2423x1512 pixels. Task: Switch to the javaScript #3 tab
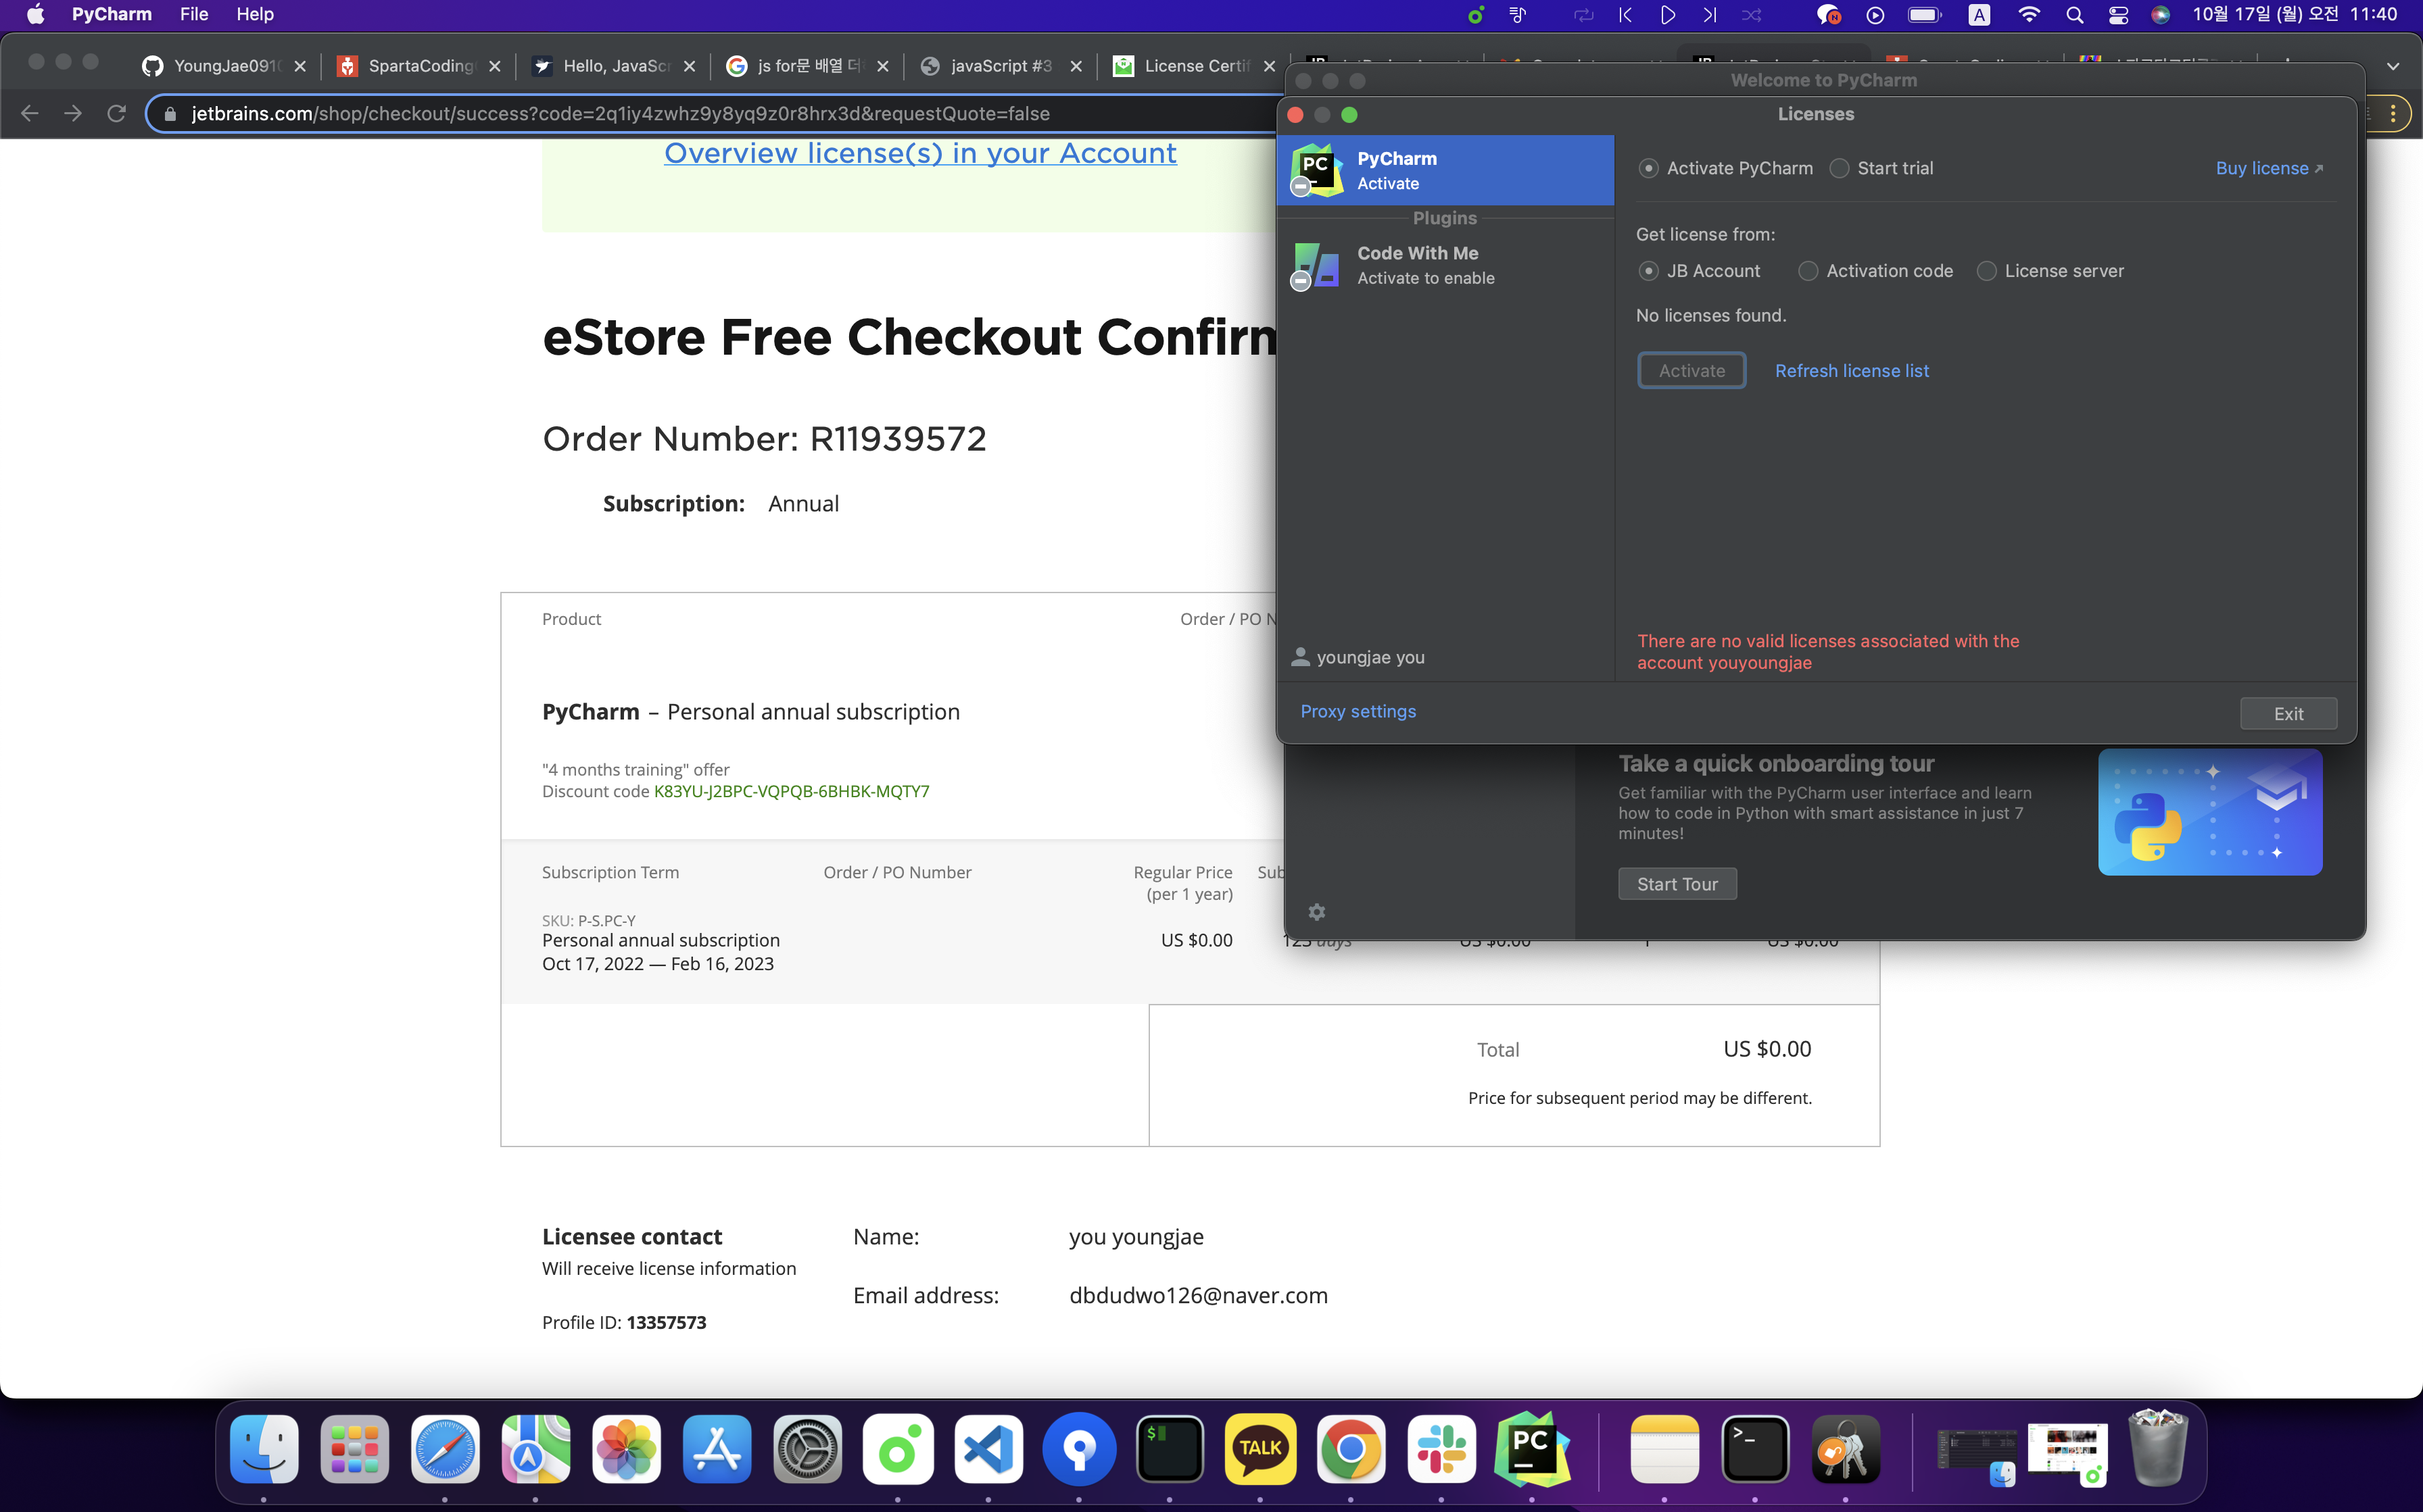[1001, 66]
